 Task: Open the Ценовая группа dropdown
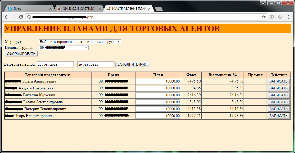pos(64,48)
